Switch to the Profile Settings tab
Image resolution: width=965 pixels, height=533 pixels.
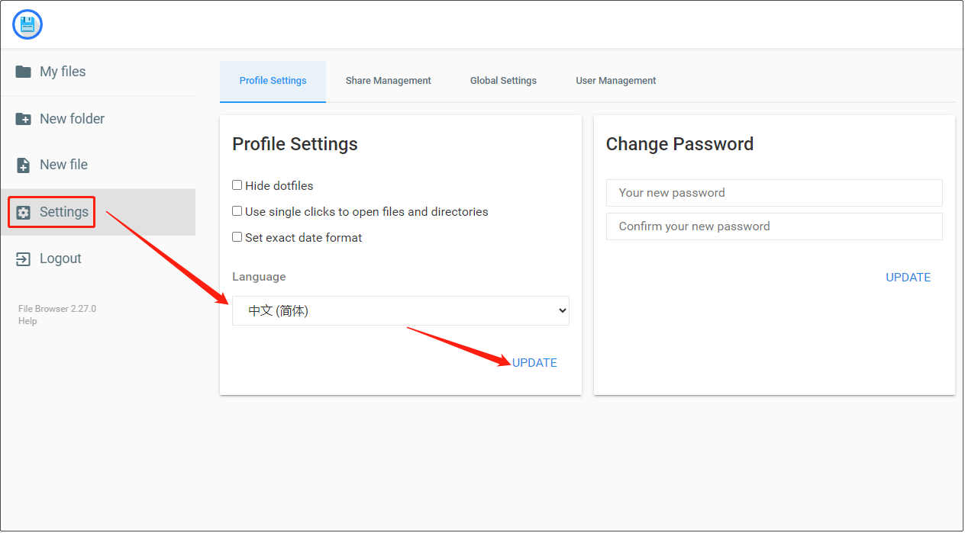273,81
